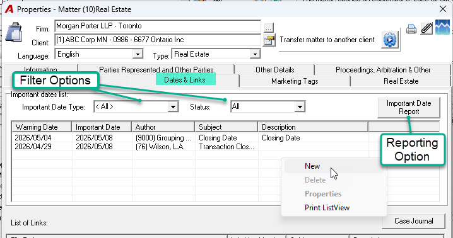This screenshot has height=238, width=453.
Task: Open Parties Represented and Other Parties tab
Action: (x=156, y=70)
